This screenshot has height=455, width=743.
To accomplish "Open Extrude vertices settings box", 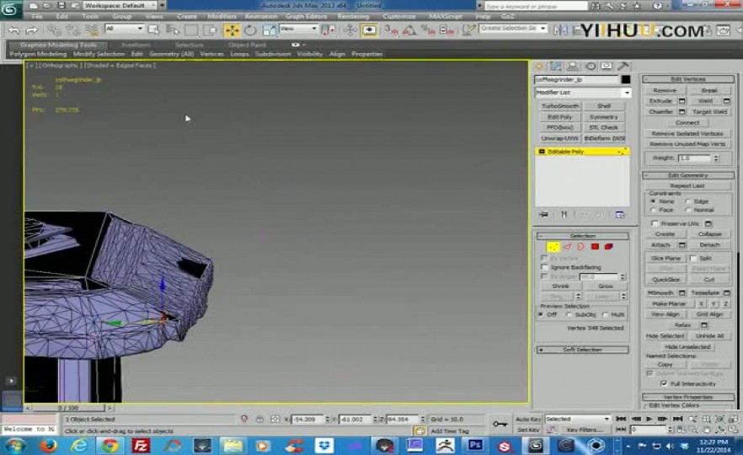I will point(682,101).
